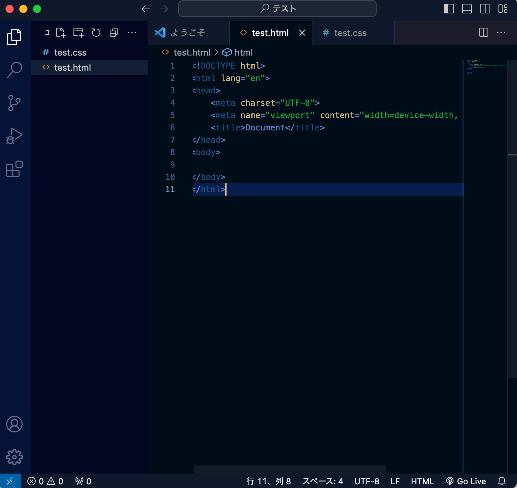Toggle the secondary sidebar layout icon
The height and width of the screenshot is (488, 517).
(x=485, y=9)
